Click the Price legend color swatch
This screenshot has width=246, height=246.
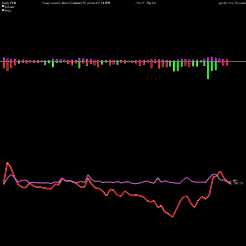[x=3, y=10]
